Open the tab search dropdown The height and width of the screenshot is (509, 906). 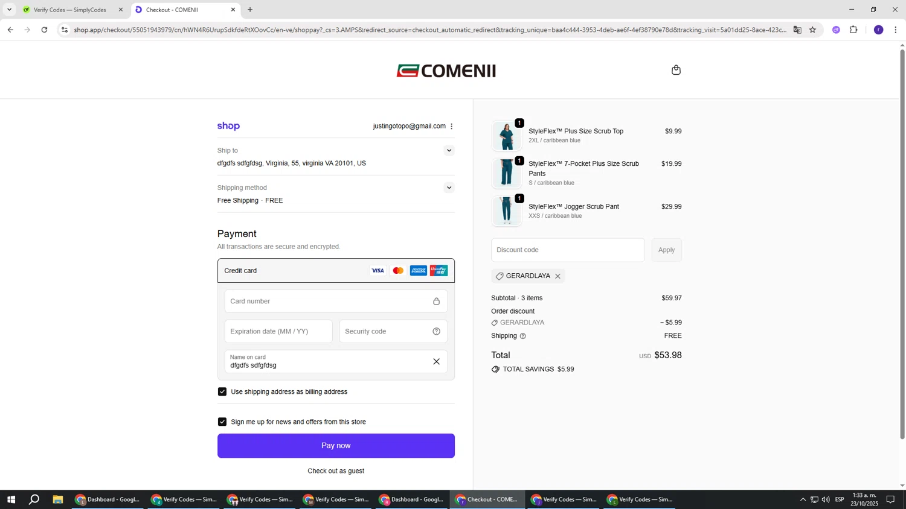tap(9, 10)
